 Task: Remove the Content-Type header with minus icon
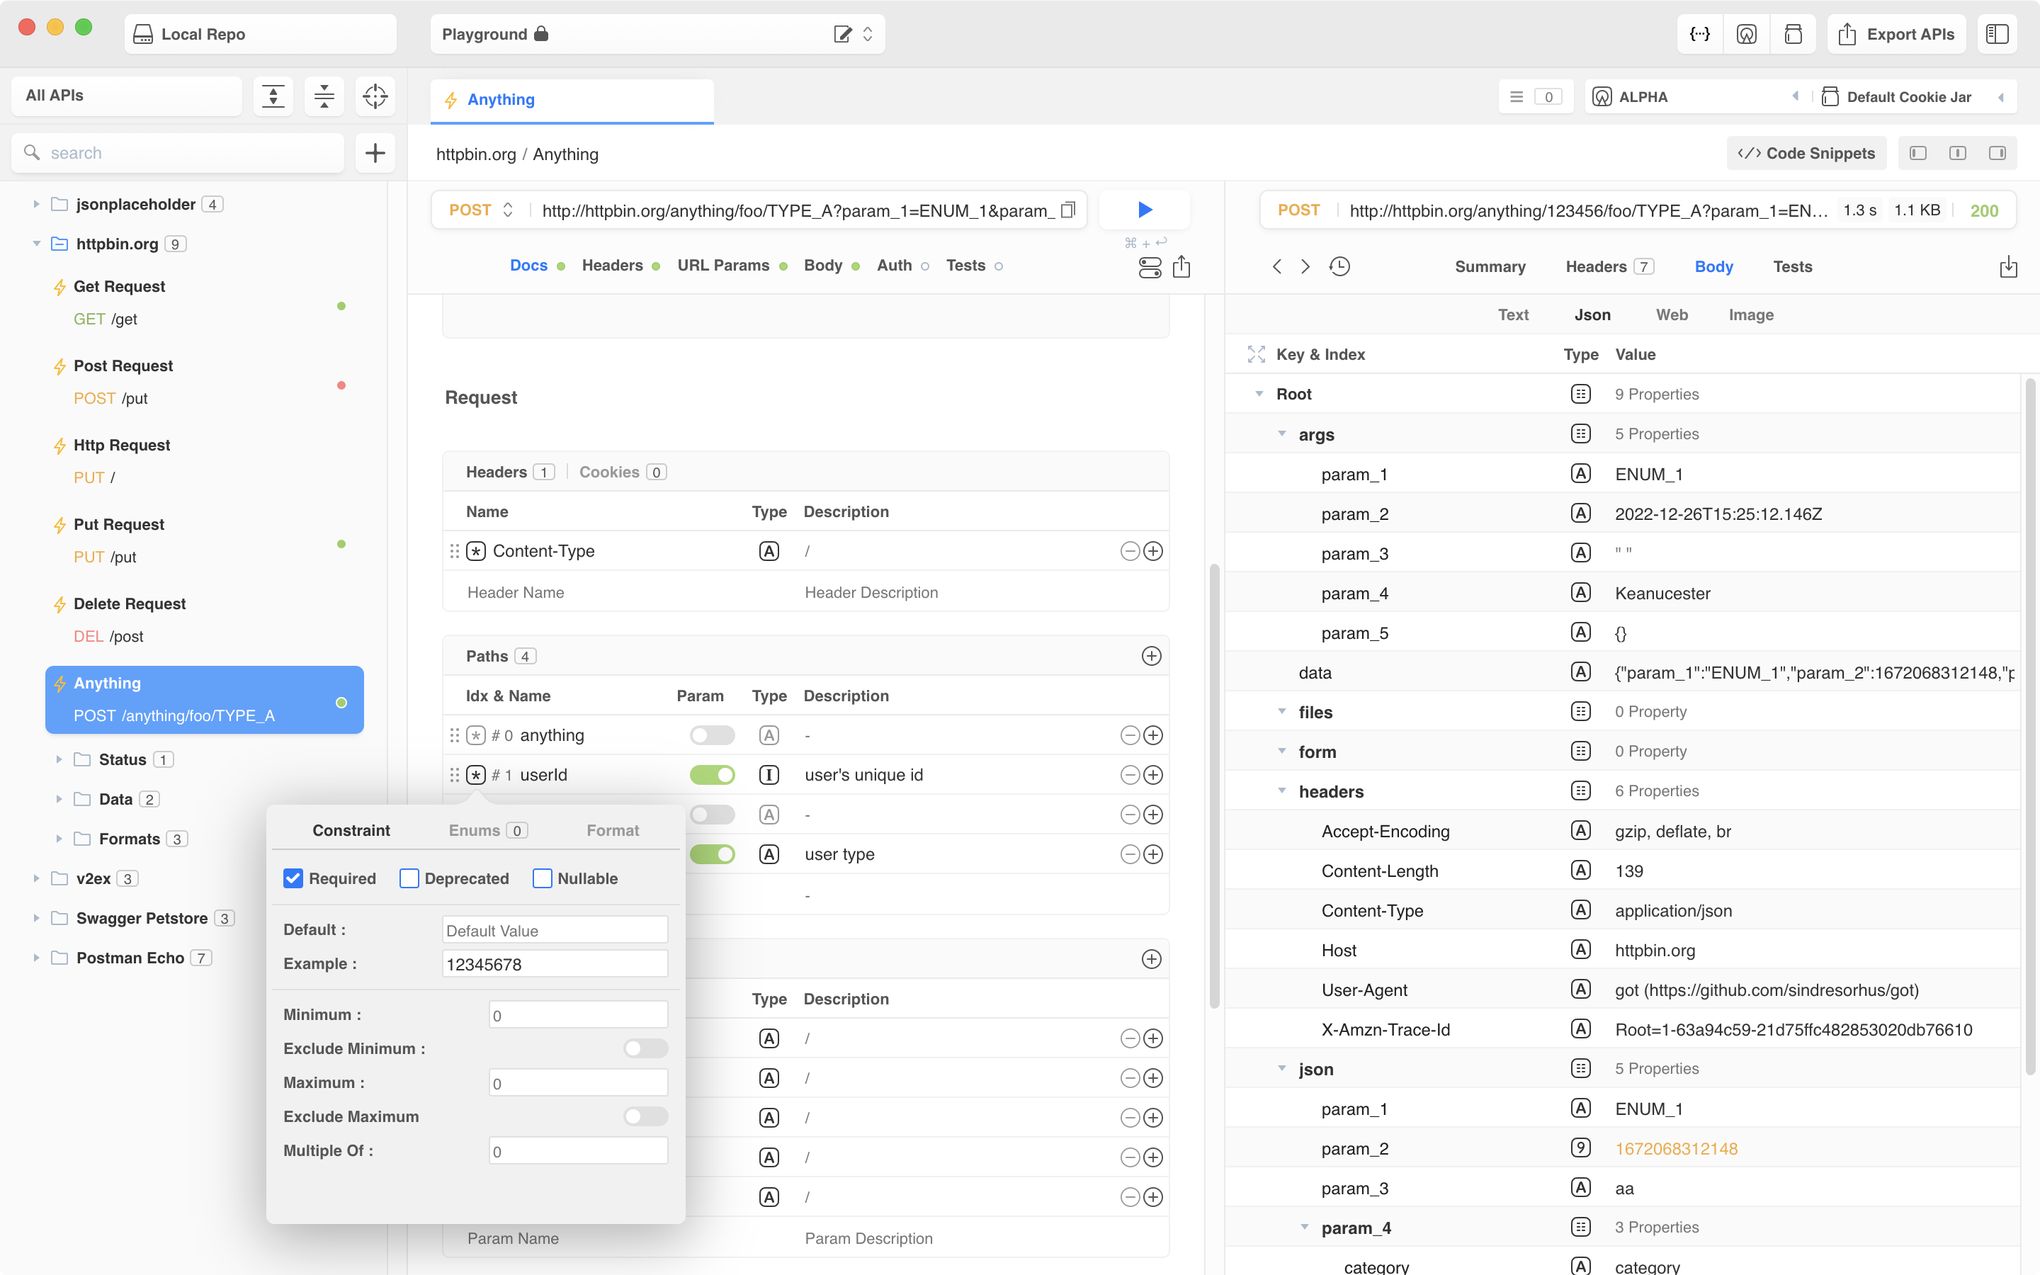1130,550
